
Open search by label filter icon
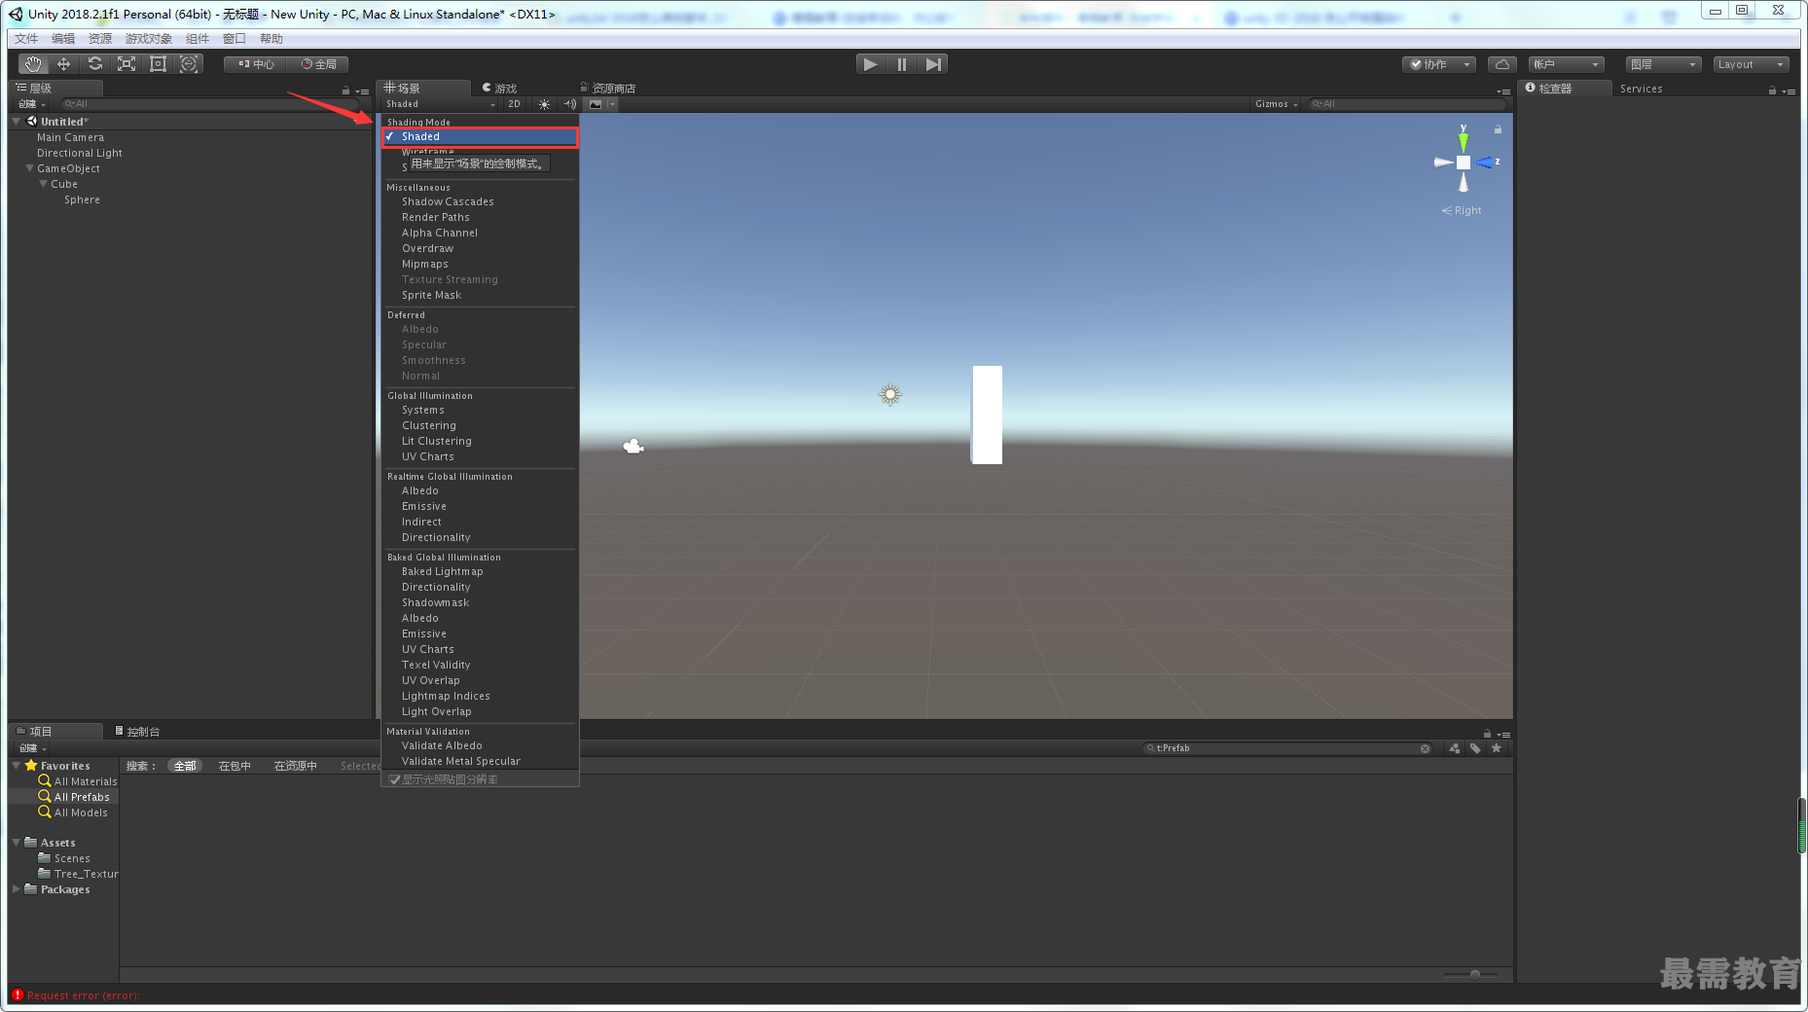[x=1475, y=748]
